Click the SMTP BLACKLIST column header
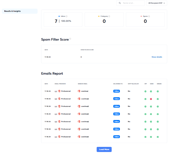The height and width of the screenshot is (155, 188). pos(133,84)
